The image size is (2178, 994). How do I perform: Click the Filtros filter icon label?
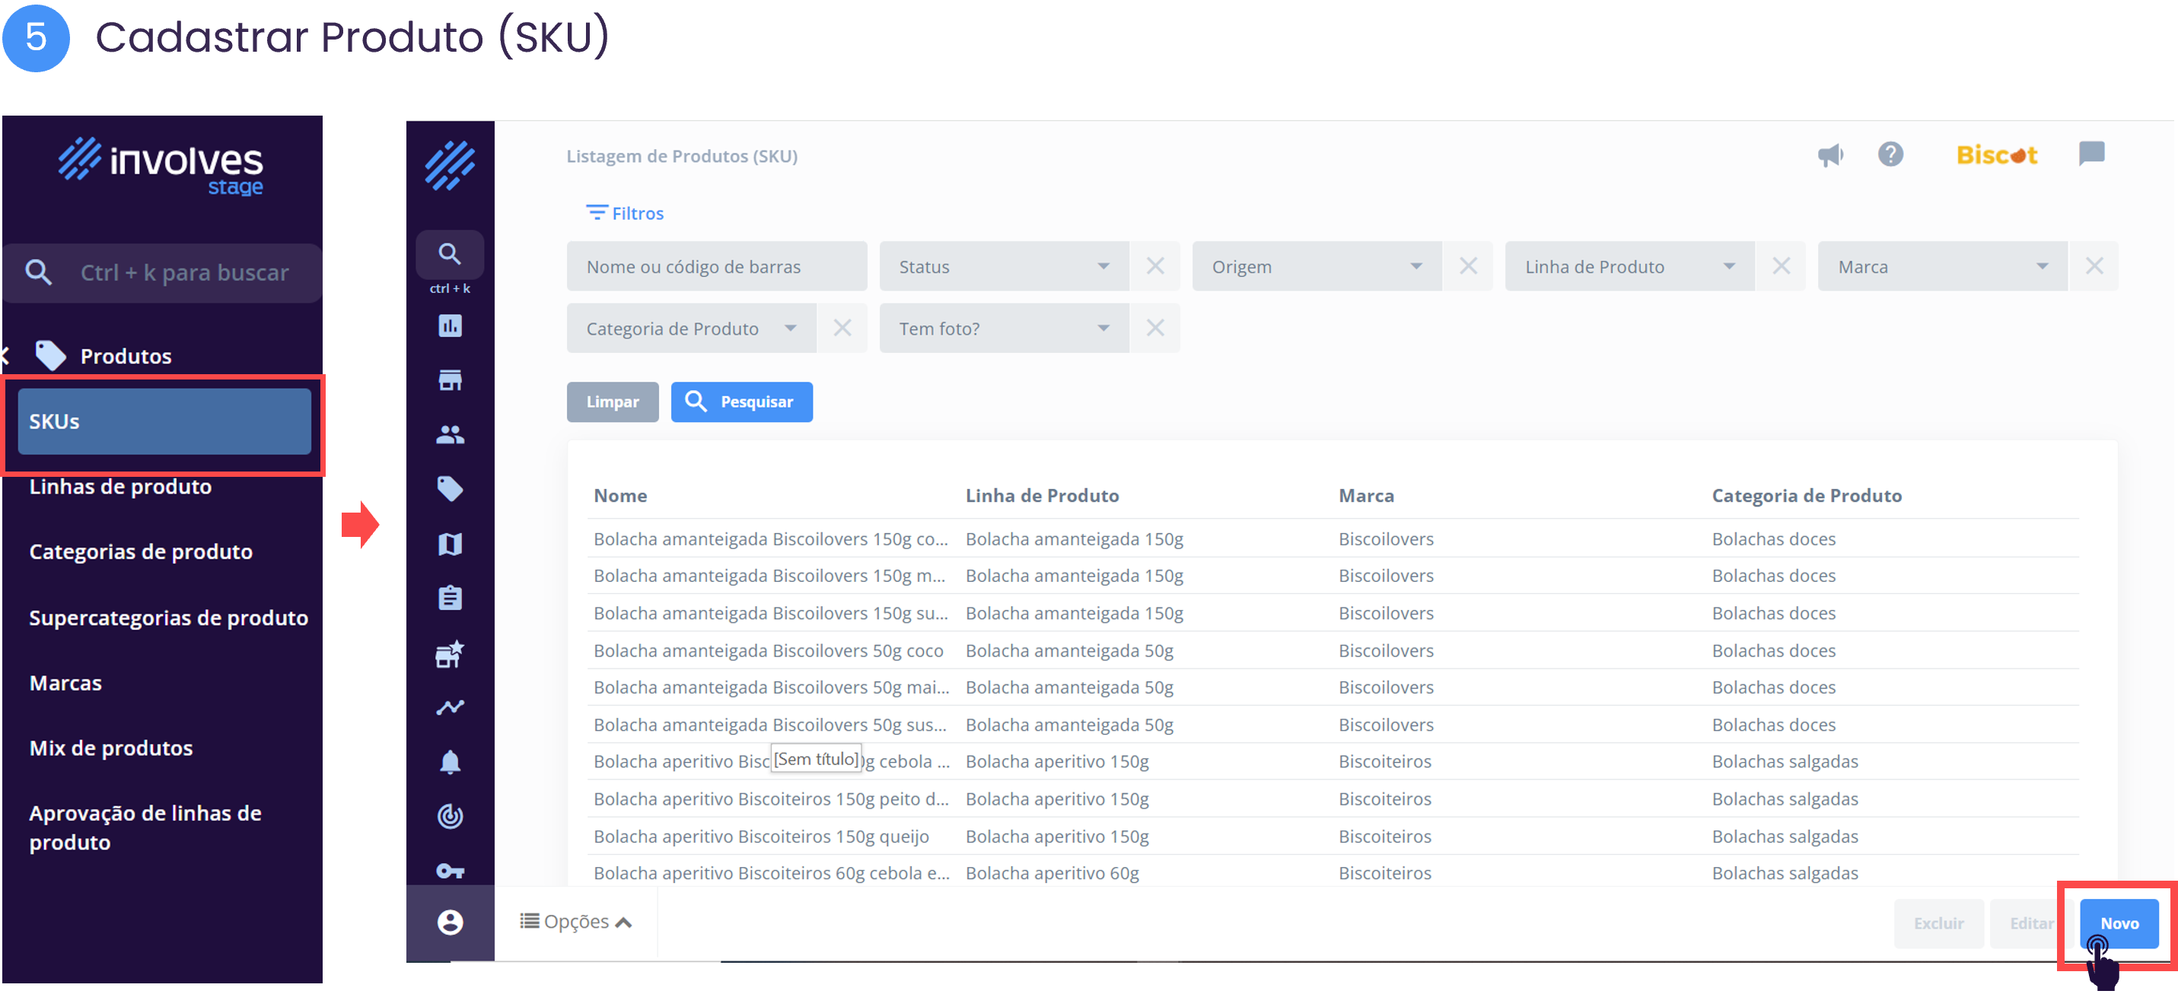[625, 213]
